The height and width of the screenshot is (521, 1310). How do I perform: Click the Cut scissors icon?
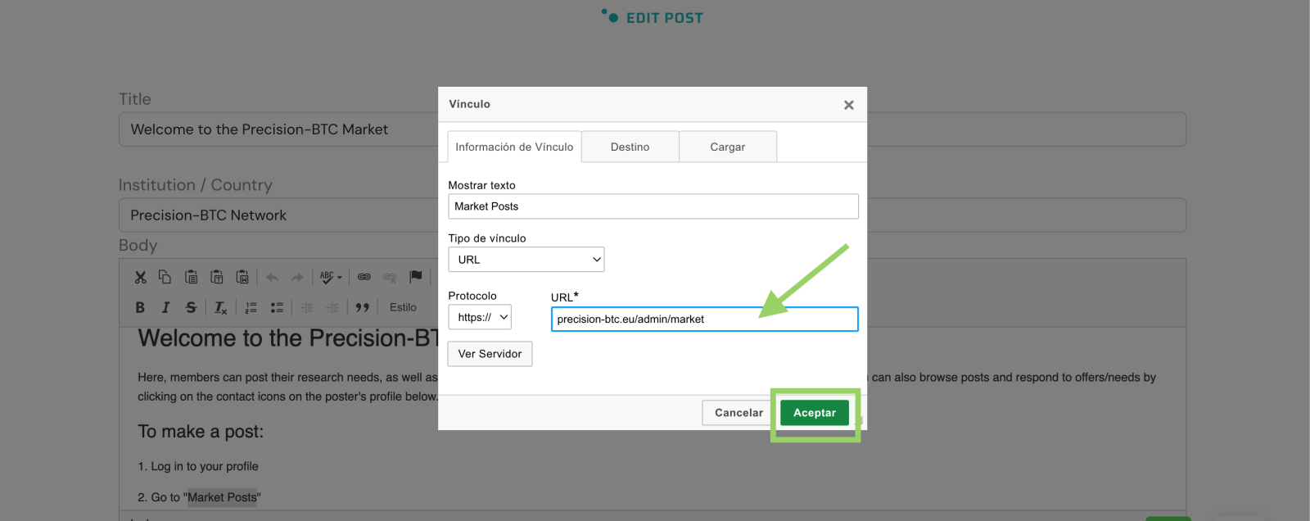[140, 277]
